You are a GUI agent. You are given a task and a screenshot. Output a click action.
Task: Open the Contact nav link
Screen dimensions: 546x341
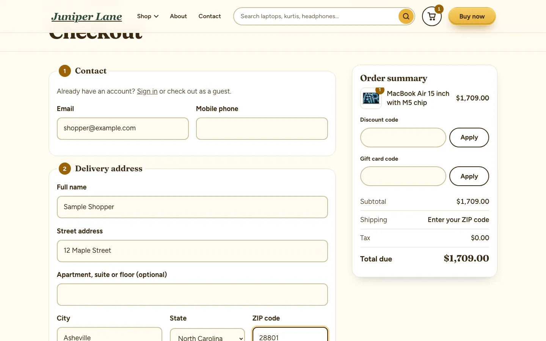(x=210, y=16)
